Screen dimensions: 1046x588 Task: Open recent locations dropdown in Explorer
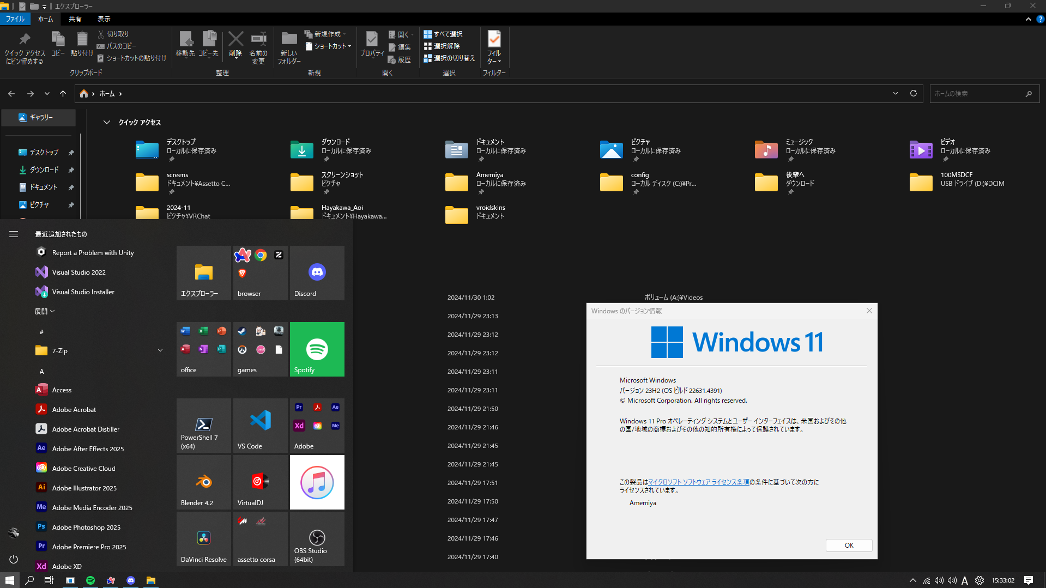[47, 94]
